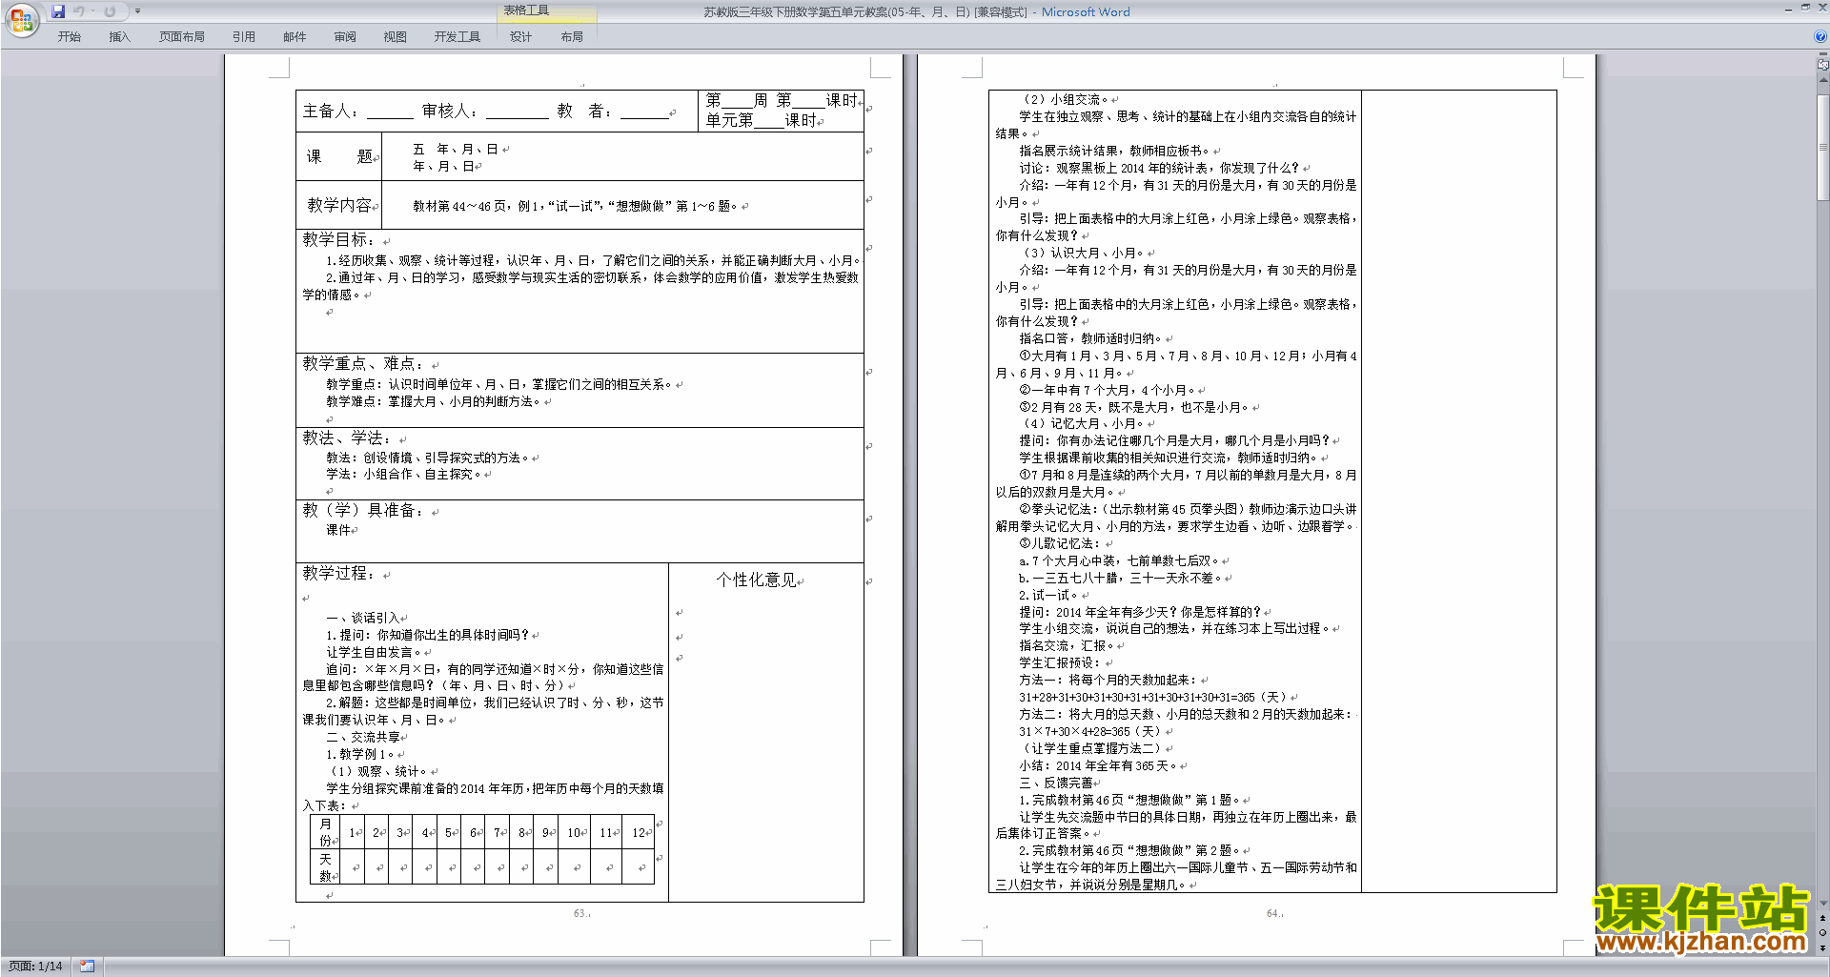Click the heading 教学重点、难点：
Screen dimensions: 1830x977
click(363, 364)
